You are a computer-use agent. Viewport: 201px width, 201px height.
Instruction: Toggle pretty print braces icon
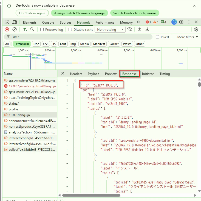(x=62, y=200)
